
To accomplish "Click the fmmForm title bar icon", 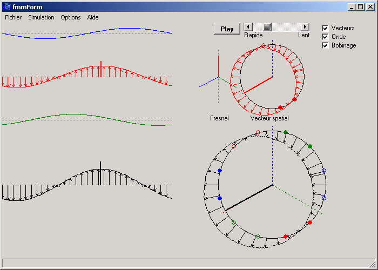I will (x=7, y=6).
